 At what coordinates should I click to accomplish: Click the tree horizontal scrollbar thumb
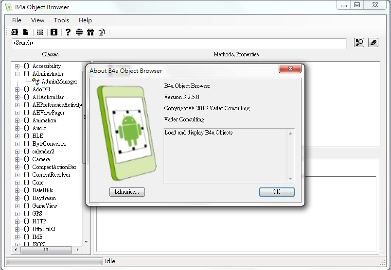coord(46,250)
